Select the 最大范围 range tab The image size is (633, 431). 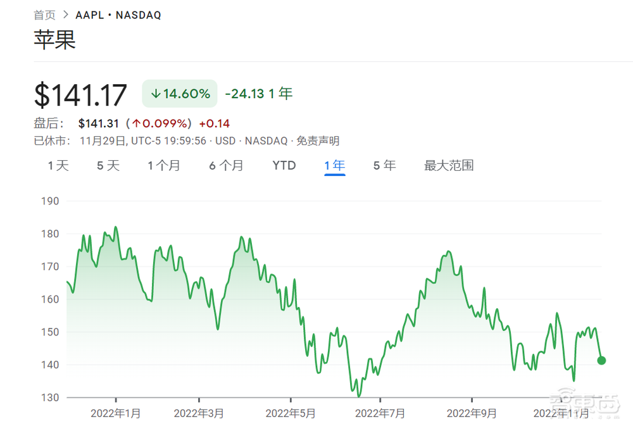449,166
